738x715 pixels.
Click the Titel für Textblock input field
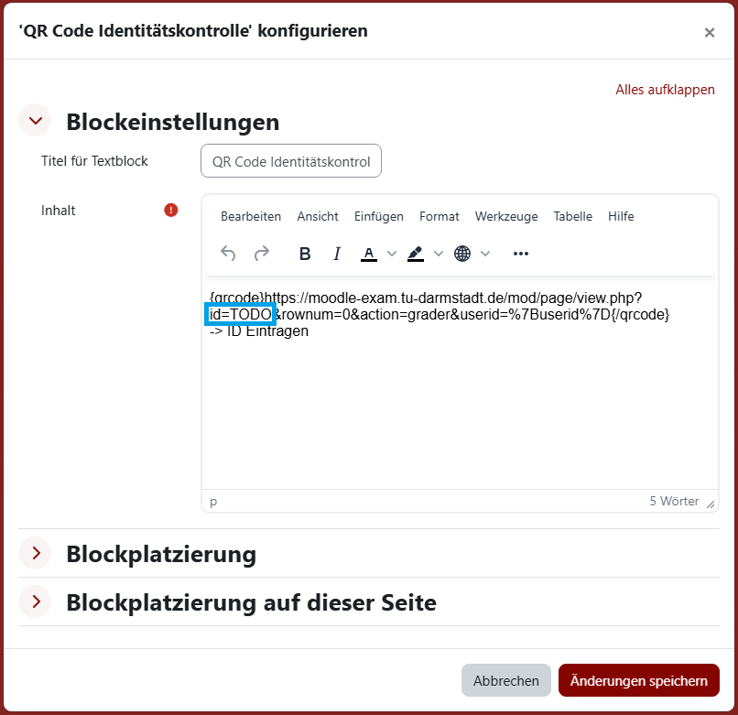click(291, 161)
